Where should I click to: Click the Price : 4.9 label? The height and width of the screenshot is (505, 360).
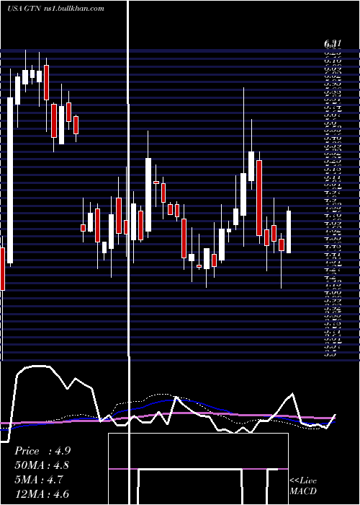coord(42,451)
